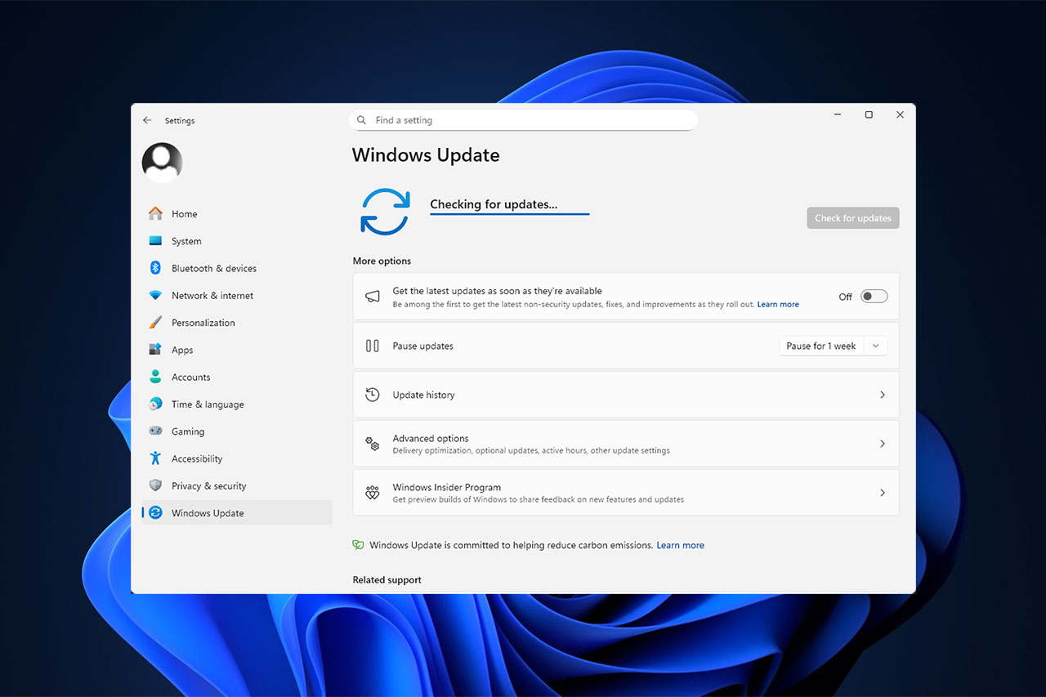This screenshot has width=1046, height=697.
Task: Click the Off label beside the toggle
Action: tap(846, 297)
